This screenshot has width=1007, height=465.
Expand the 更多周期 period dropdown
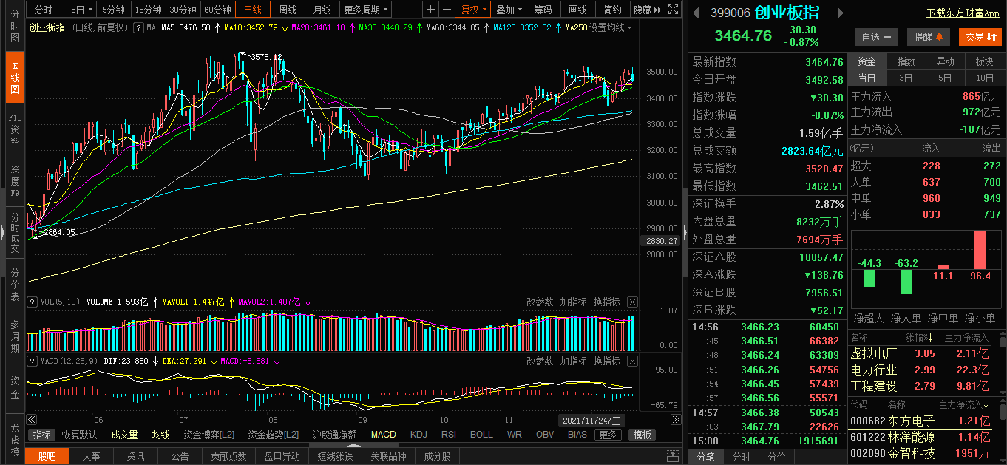point(366,10)
